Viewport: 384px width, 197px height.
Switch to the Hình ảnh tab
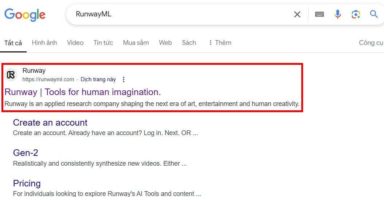click(44, 43)
